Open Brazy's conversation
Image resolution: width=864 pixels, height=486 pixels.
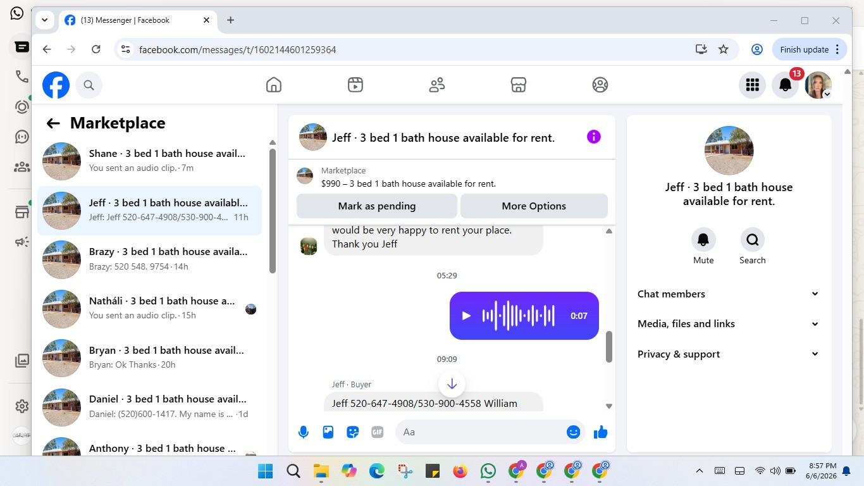(150, 259)
